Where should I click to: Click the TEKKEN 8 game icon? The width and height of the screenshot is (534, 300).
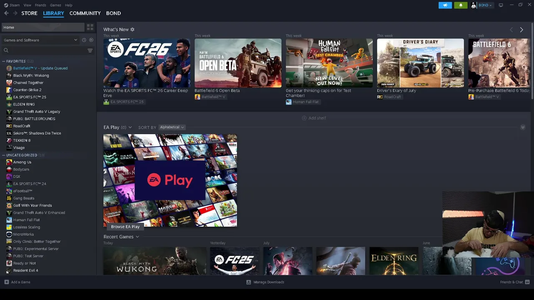pos(9,140)
